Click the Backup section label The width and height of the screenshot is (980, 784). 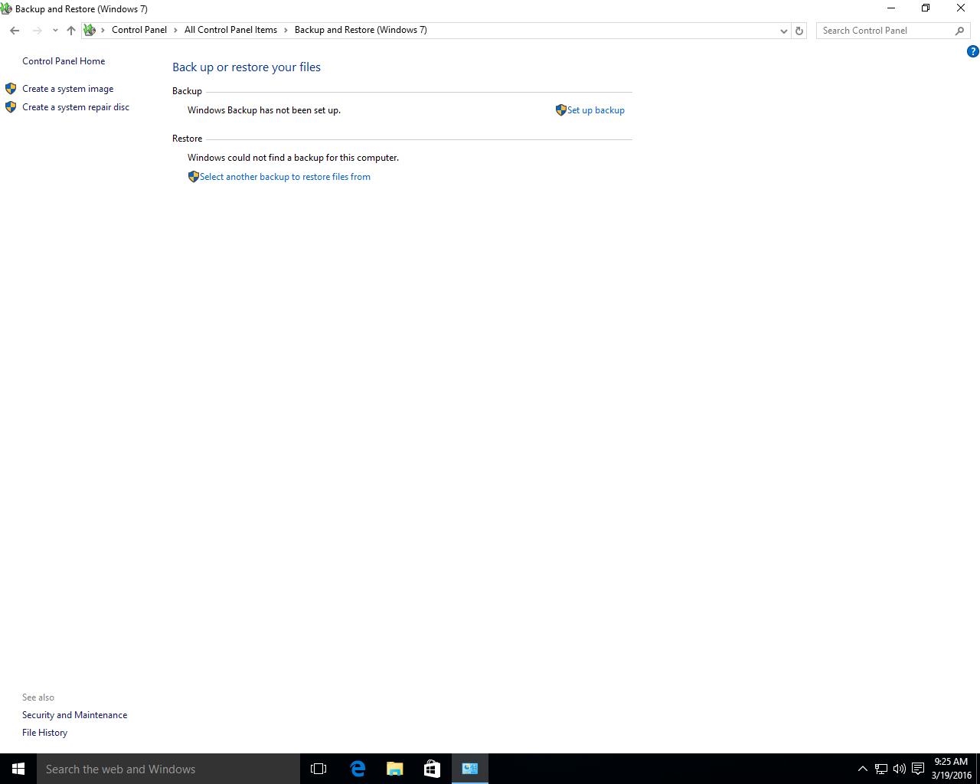[187, 91]
